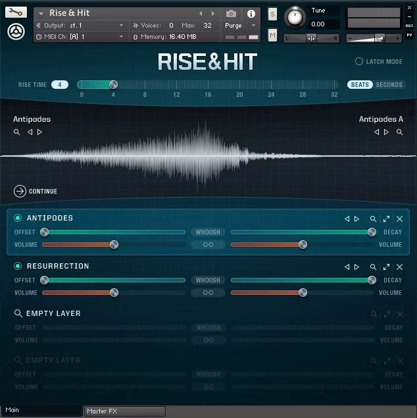
Task: Open the camera snapshot view
Action: [x=231, y=14]
